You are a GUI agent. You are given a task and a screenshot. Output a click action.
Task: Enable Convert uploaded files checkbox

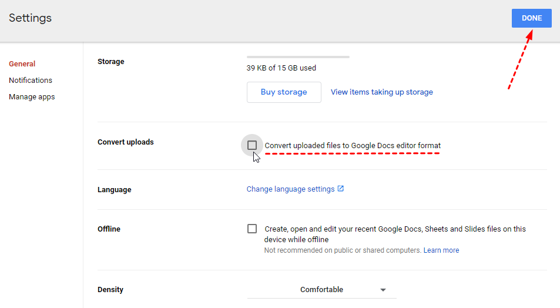point(252,145)
